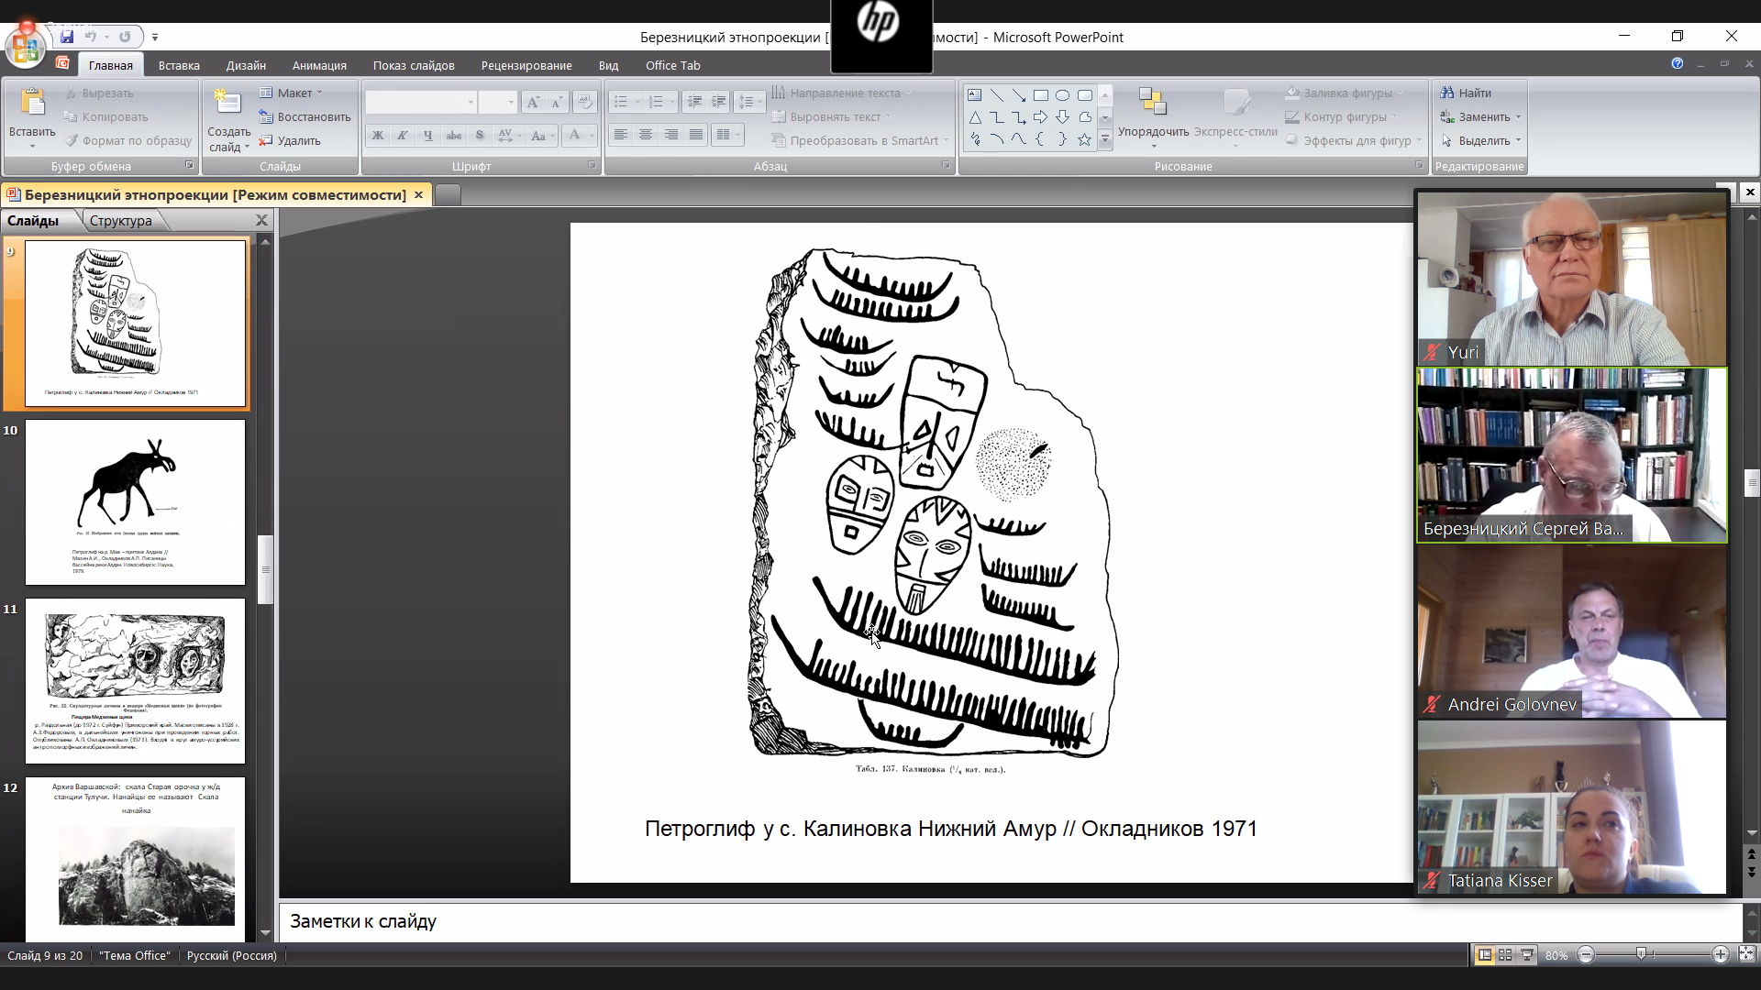Click the Удалить (Delete slide) button

(x=290, y=140)
